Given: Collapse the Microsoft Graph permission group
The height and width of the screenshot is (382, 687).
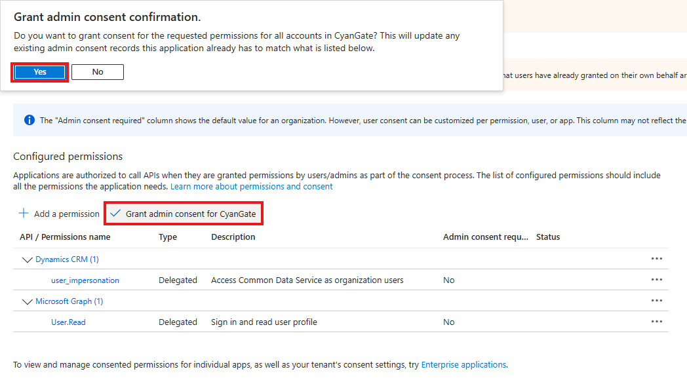Looking at the screenshot, I should tap(27, 302).
